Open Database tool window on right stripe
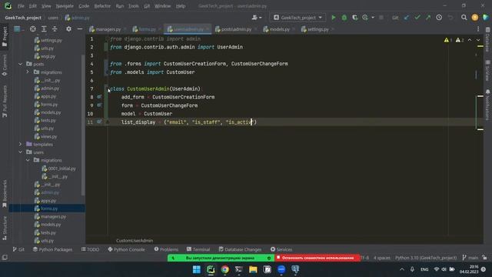Screen dimensions: 492x277 tap(487, 39)
